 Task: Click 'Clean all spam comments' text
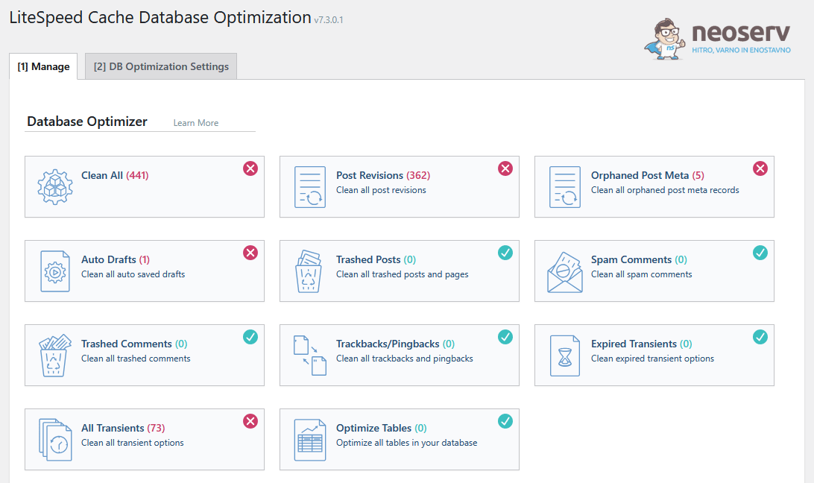pyautogui.click(x=642, y=274)
